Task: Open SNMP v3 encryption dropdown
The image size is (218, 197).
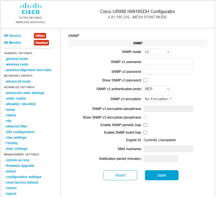Action: 159,99
